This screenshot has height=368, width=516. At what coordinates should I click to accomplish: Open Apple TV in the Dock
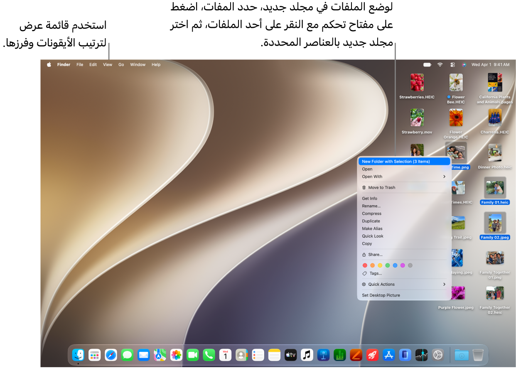click(x=290, y=355)
